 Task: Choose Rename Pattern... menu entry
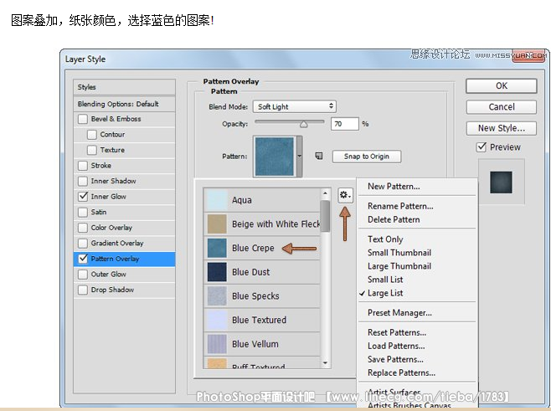tap(400, 206)
